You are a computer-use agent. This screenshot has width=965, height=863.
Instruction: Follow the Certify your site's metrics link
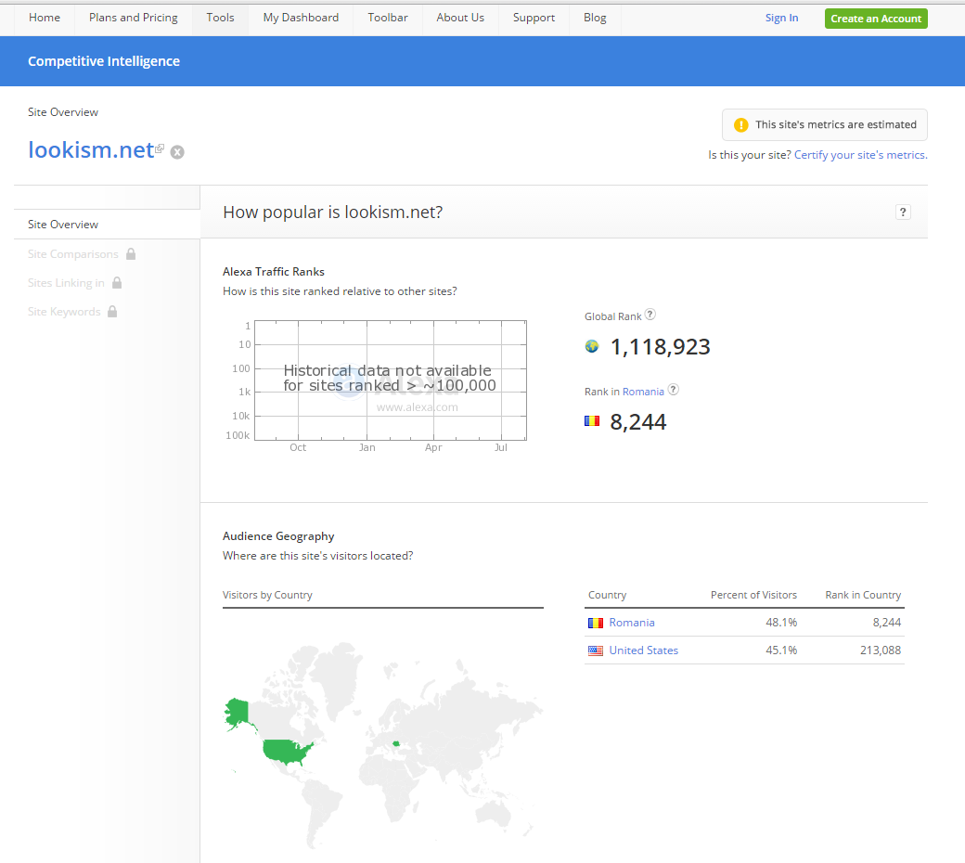coord(860,154)
